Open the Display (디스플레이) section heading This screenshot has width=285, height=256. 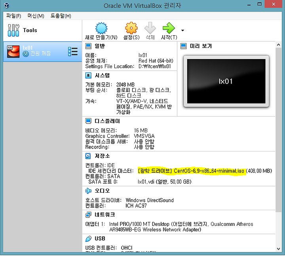[107, 121]
